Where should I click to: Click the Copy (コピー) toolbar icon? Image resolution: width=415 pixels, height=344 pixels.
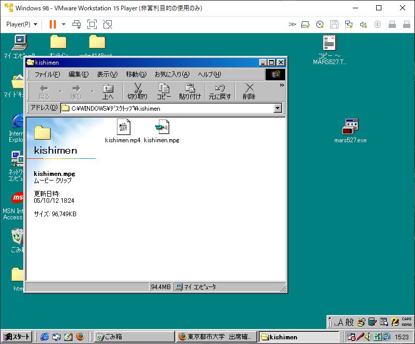[164, 91]
